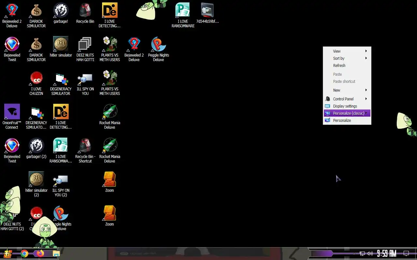The image size is (417, 260).
Task: Click the volume speaker icon in tray
Action: coord(370,253)
